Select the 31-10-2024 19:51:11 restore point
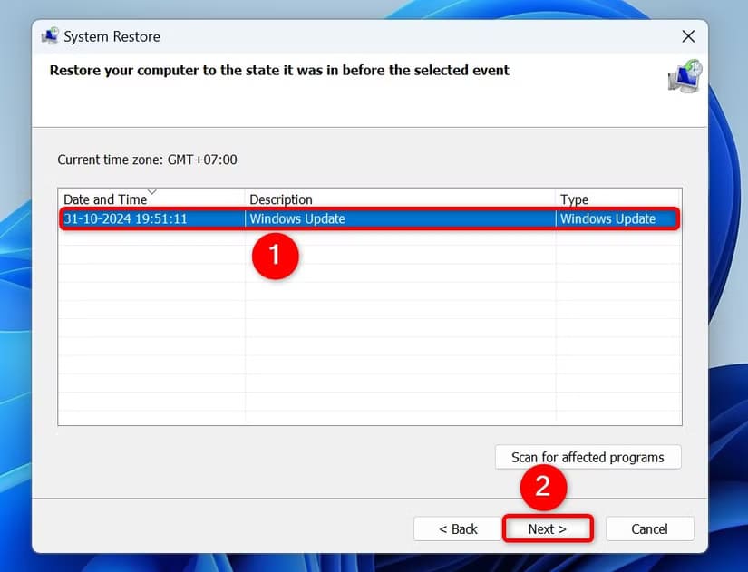 (370, 219)
